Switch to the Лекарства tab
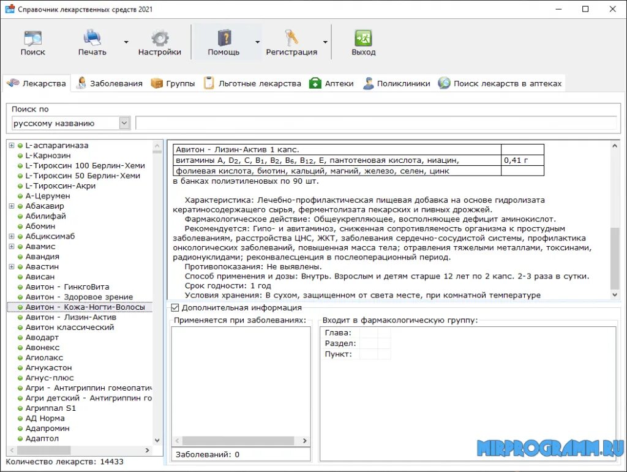The height and width of the screenshot is (472, 627). 37,83
